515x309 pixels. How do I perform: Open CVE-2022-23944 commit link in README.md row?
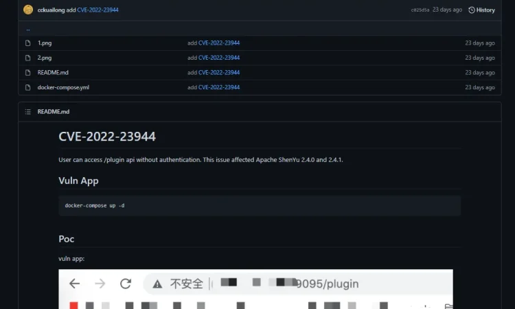[x=219, y=73]
